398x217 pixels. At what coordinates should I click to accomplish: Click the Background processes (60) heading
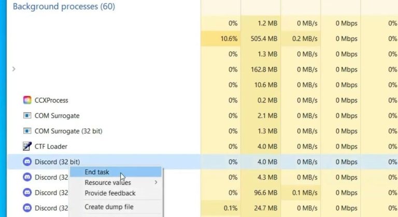[x=64, y=6]
